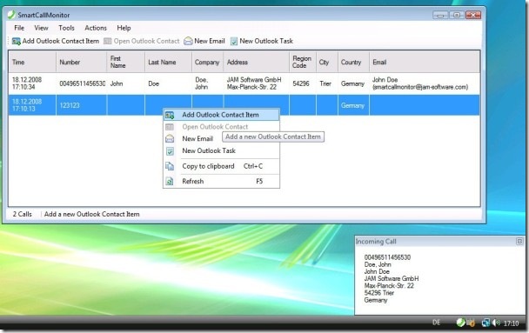The image size is (529, 333).
Task: Sort by the Email column header
Action: (x=425, y=62)
